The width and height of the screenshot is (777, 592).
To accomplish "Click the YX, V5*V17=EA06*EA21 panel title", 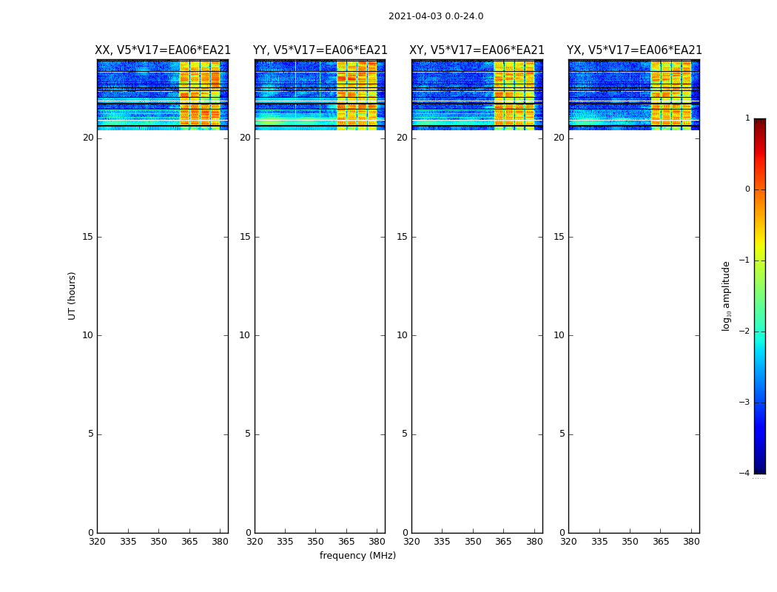I will point(634,50).
